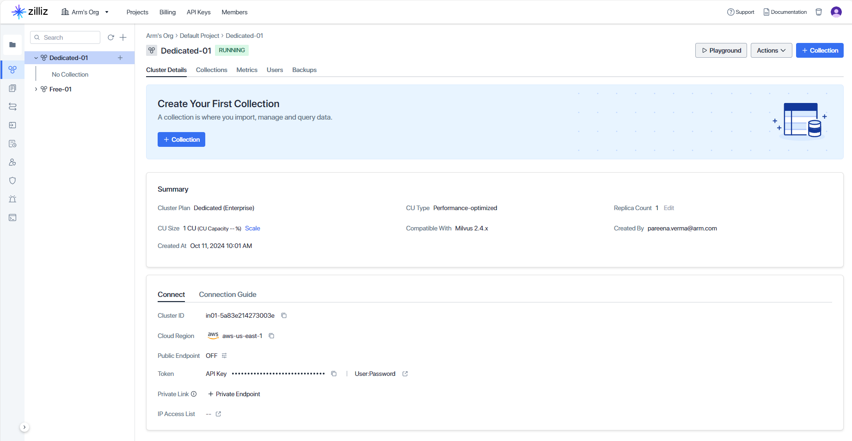Open the Support link
The image size is (852, 441).
pos(741,12)
